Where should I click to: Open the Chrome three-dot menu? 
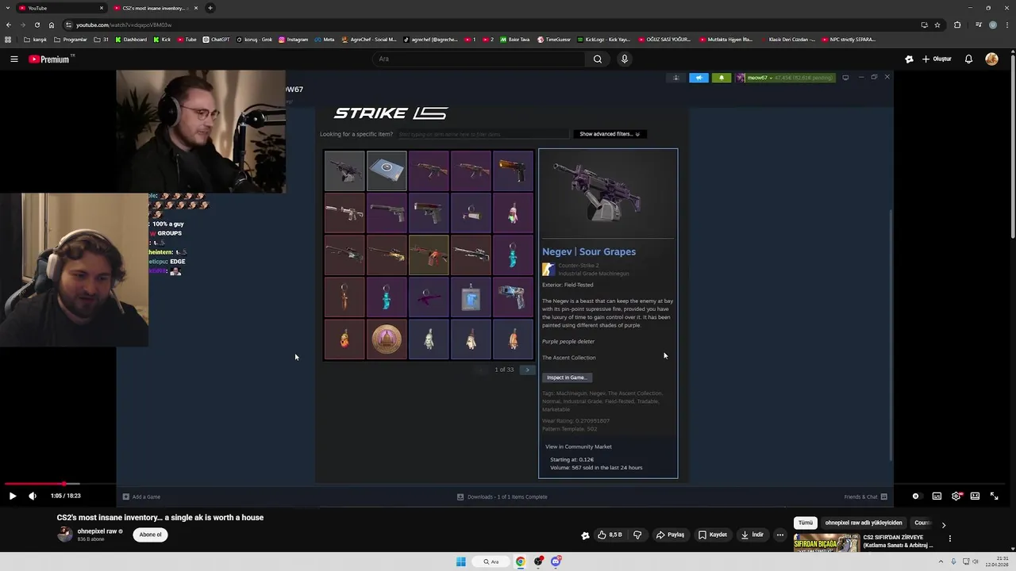pyautogui.click(x=1008, y=25)
